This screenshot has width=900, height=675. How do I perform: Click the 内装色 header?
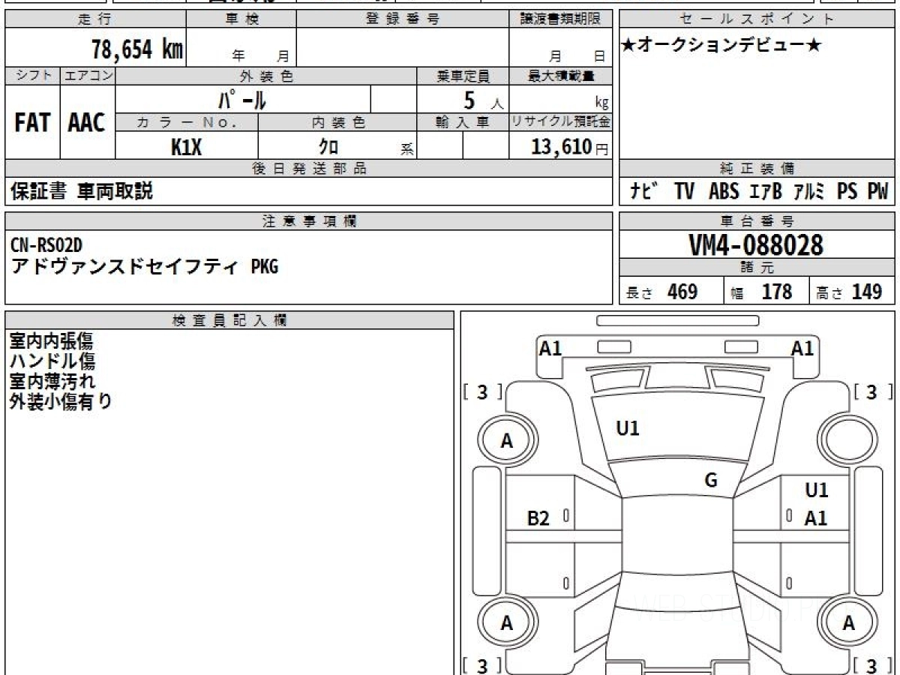coord(337,122)
